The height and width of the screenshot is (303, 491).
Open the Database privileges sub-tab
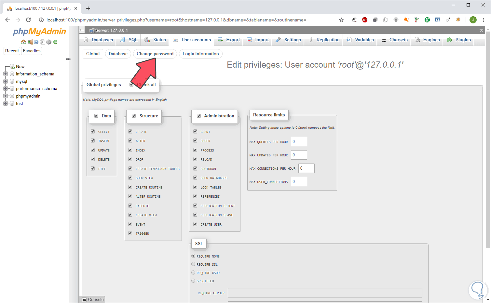coord(118,54)
